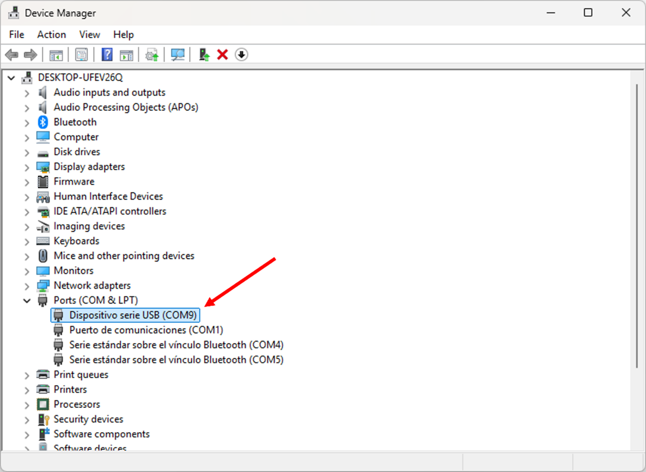Viewport: 646px width, 472px height.
Task: Select Puerto de comunicaciones (COM1)
Action: click(145, 330)
